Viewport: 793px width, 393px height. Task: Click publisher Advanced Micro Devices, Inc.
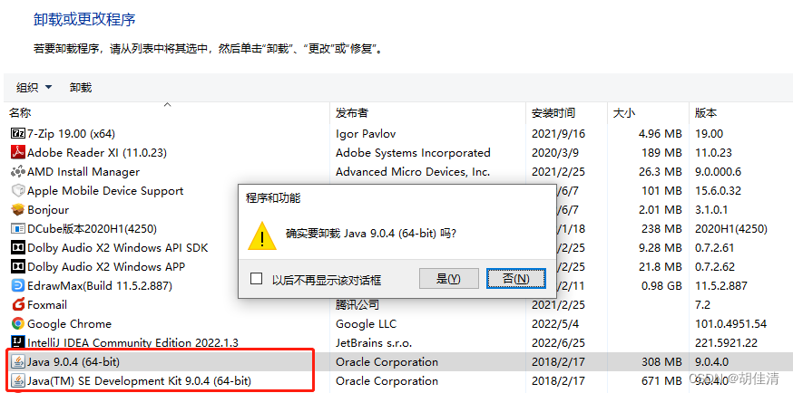[413, 171]
